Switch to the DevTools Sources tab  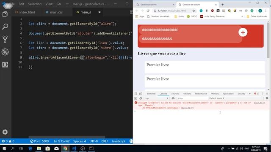click(x=175, y=94)
